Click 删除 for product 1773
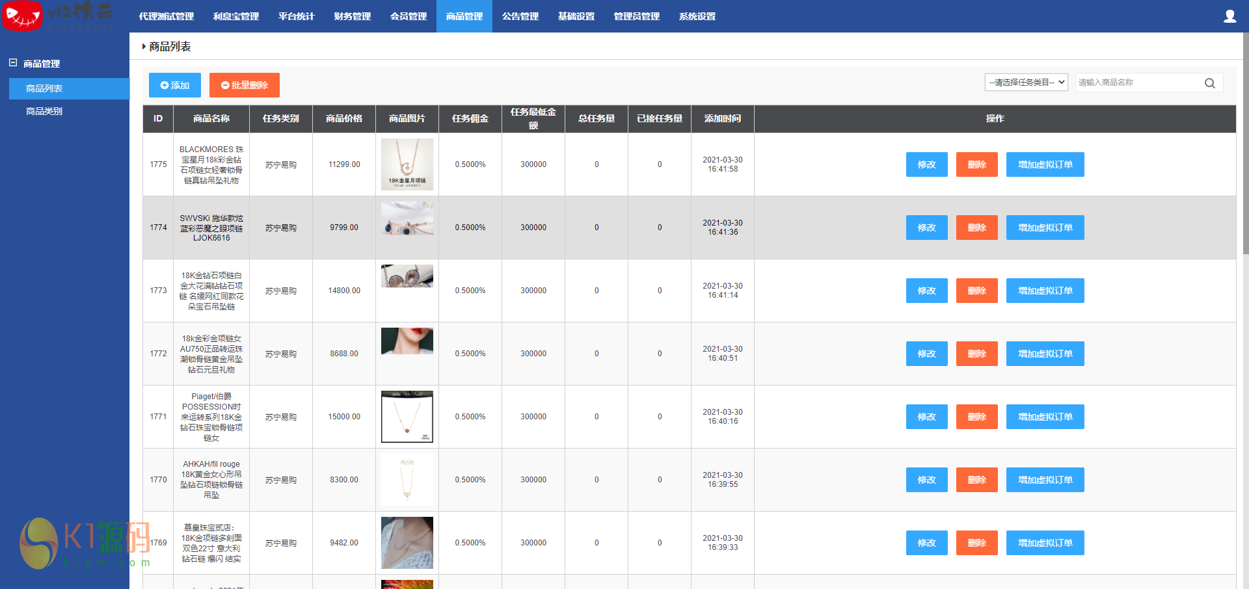This screenshot has width=1249, height=589. tap(976, 291)
